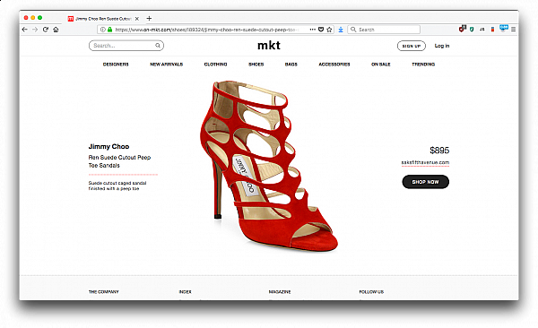This screenshot has width=538, height=328.
Task: Click the $895 price
Action: [439, 151]
